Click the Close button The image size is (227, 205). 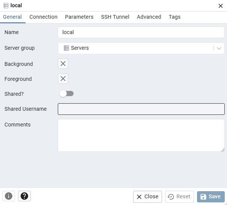[x=147, y=197]
